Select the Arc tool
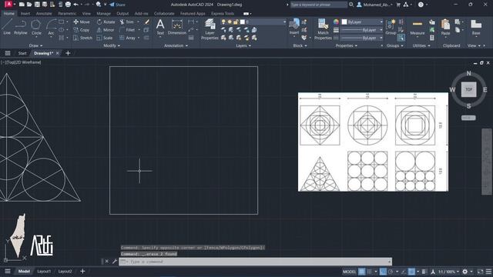Screen dimensions: 493x277 51,27
